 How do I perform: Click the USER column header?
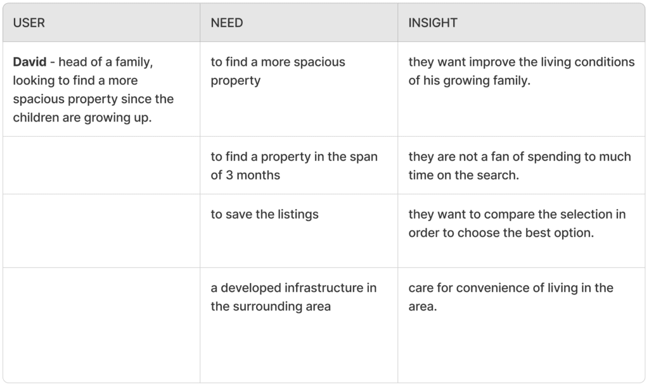(x=29, y=23)
